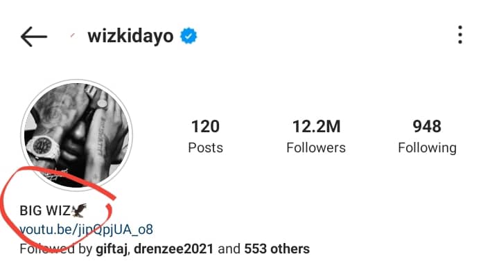499x279 pixels.
Task: Tap the back arrow icon
Action: pos(34,37)
